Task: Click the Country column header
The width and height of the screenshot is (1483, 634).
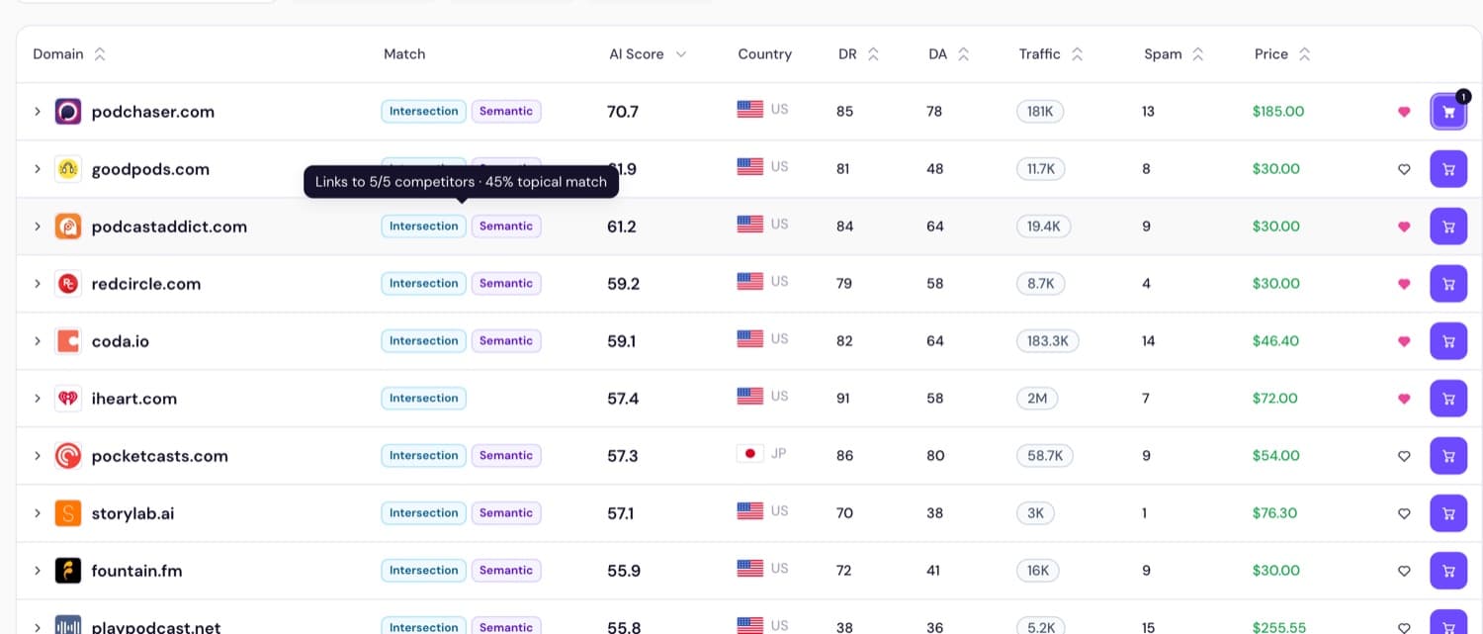Action: (x=764, y=54)
